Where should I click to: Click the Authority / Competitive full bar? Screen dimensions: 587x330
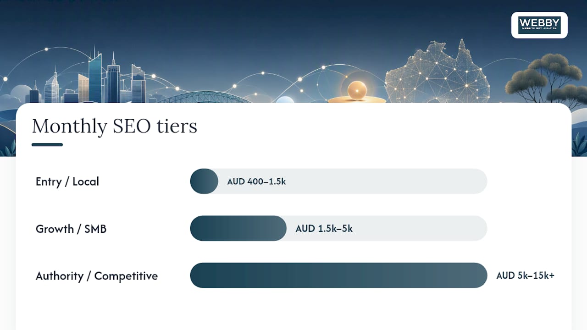338,275
